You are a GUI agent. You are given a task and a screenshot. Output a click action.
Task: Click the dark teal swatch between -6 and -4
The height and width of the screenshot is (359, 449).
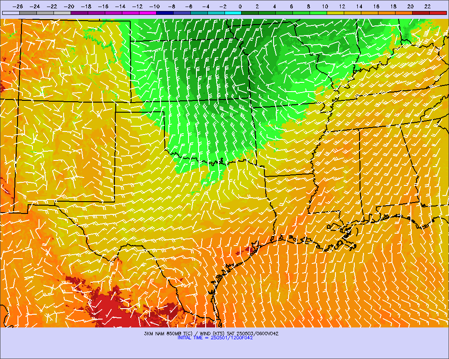coord(199,13)
